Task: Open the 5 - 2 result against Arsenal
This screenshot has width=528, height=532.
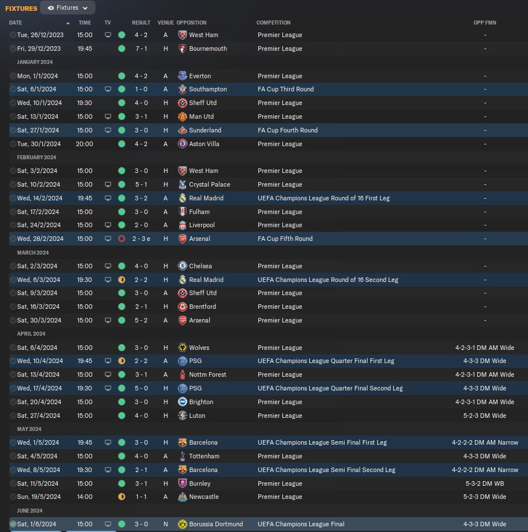Action: [141, 320]
